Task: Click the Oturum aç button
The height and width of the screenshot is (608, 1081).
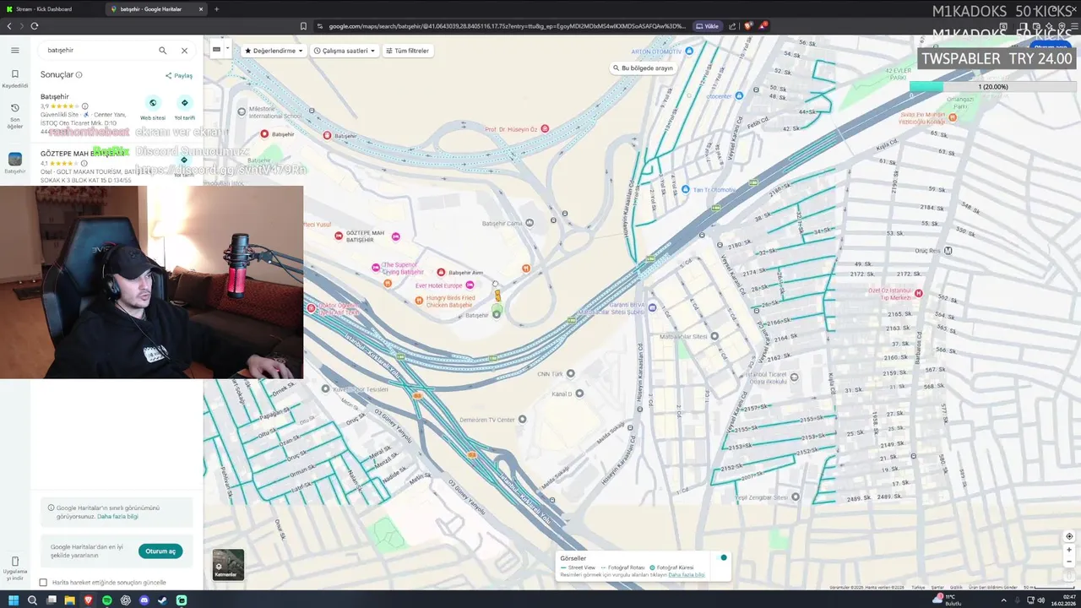Action: click(x=160, y=551)
